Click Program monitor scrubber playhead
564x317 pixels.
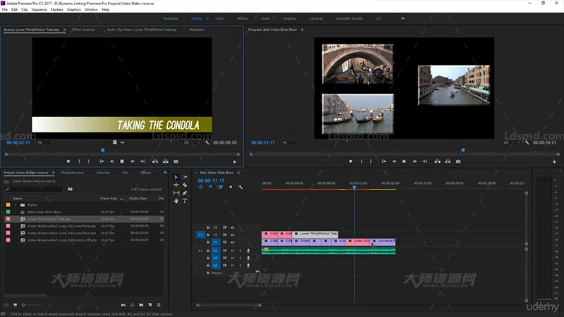[x=463, y=150]
